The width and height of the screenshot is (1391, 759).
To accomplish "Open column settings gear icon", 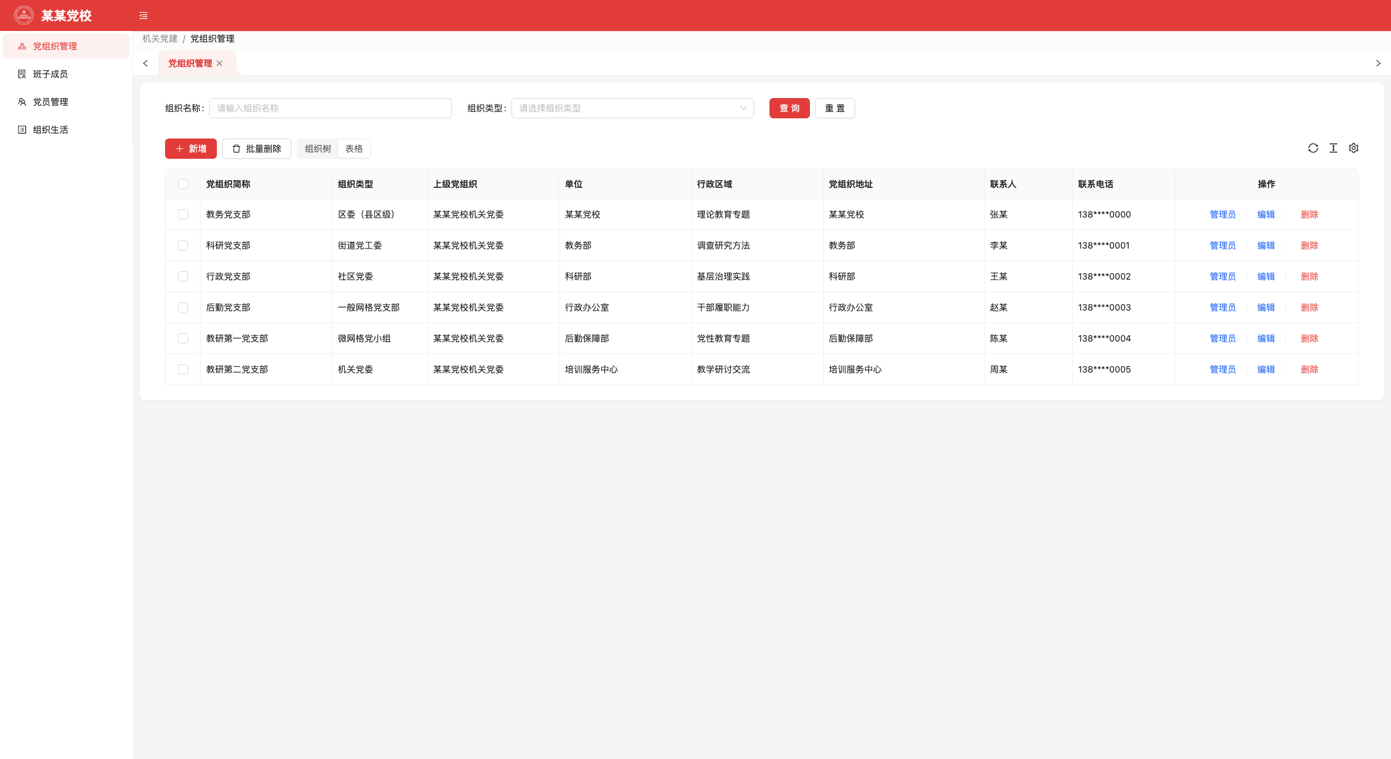I will (x=1354, y=148).
